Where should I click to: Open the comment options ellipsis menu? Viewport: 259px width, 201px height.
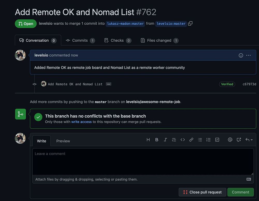click(248, 55)
